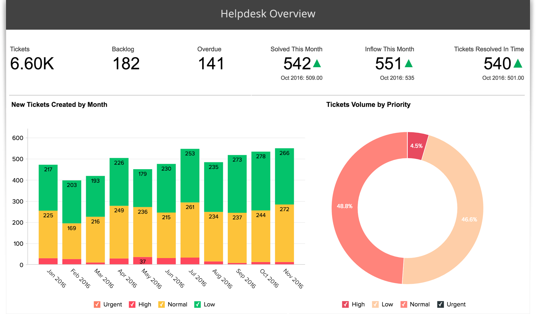Image resolution: width=536 pixels, height=314 pixels.
Task: Click the "New Tickets Created by Month" heading
Action: (59, 104)
